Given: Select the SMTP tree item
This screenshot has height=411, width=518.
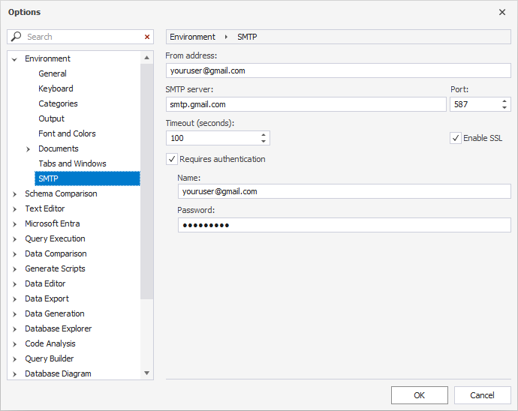Looking at the screenshot, I should [87, 178].
